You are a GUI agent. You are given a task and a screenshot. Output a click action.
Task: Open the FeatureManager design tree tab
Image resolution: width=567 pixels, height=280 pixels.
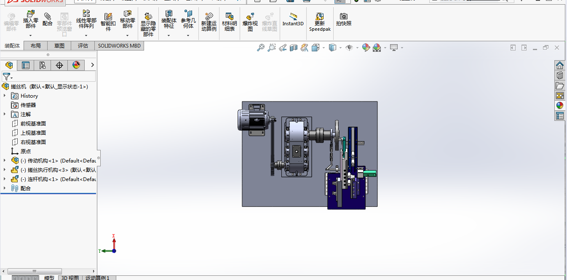9,65
